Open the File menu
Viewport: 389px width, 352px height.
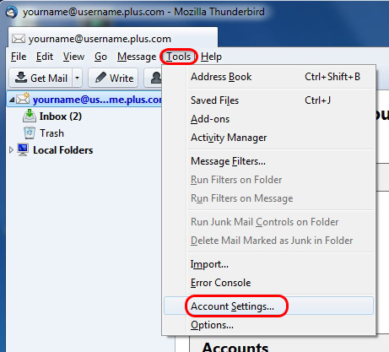click(x=19, y=57)
